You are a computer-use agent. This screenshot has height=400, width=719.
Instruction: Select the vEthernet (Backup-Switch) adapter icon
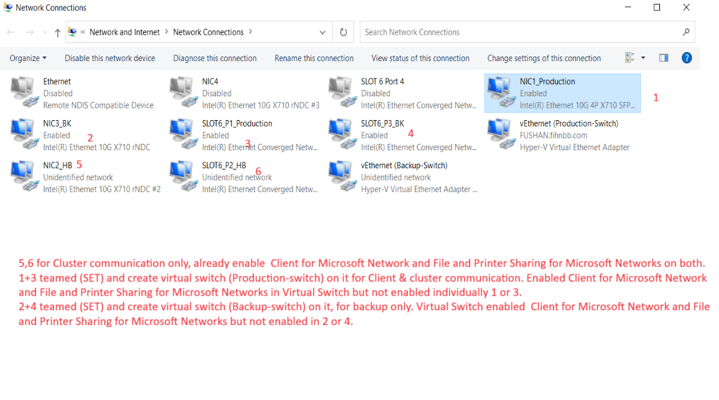point(343,177)
